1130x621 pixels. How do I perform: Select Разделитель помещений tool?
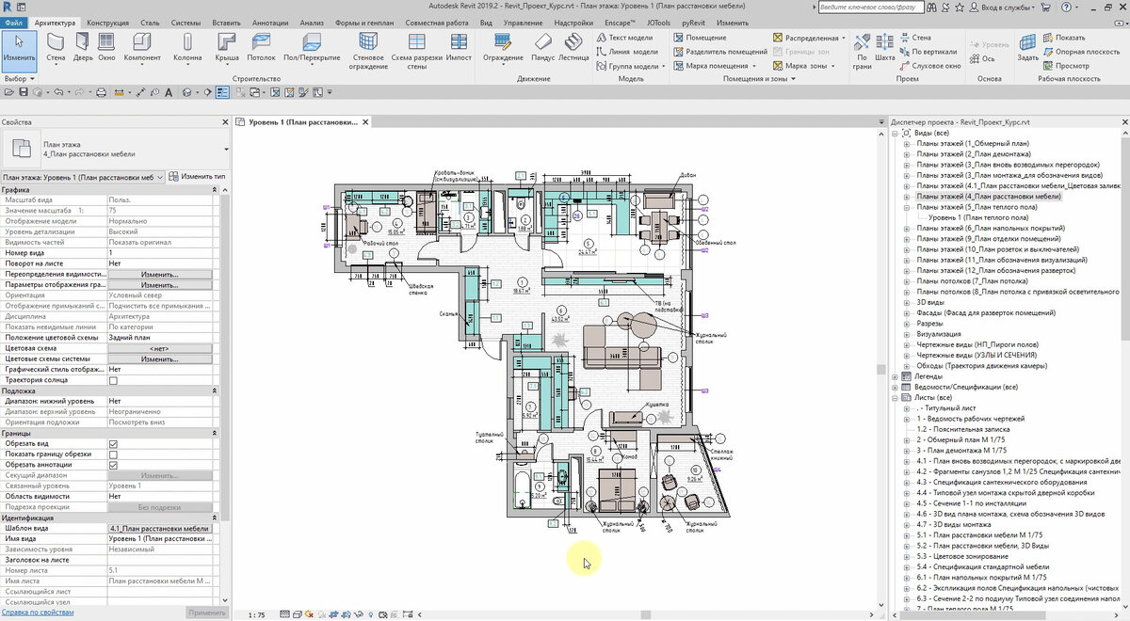[720, 52]
